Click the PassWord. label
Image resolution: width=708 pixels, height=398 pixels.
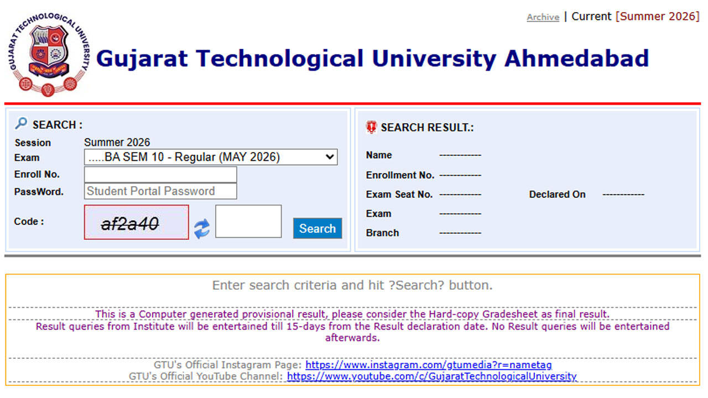pyautogui.click(x=39, y=192)
